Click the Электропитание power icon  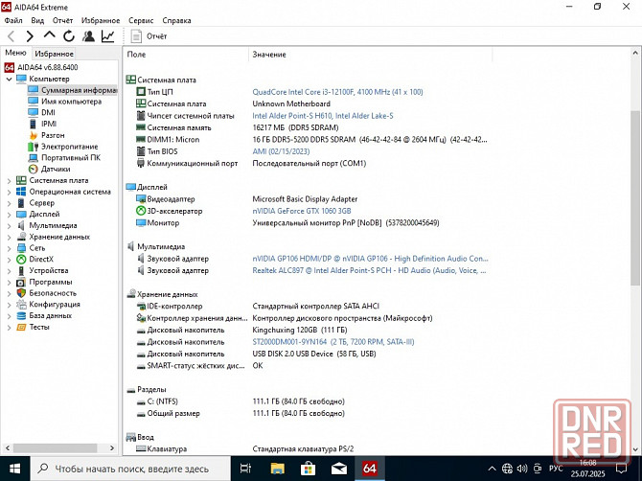[x=34, y=147]
